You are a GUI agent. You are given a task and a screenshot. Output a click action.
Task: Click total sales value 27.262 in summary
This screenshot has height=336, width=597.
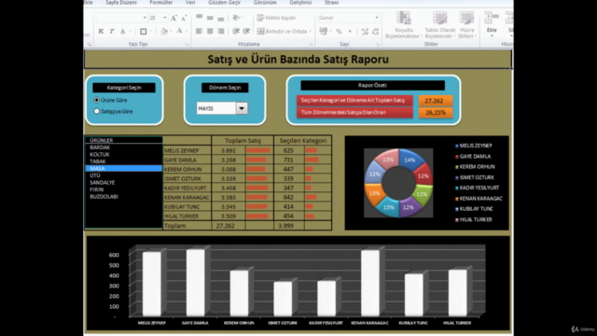[x=436, y=101]
